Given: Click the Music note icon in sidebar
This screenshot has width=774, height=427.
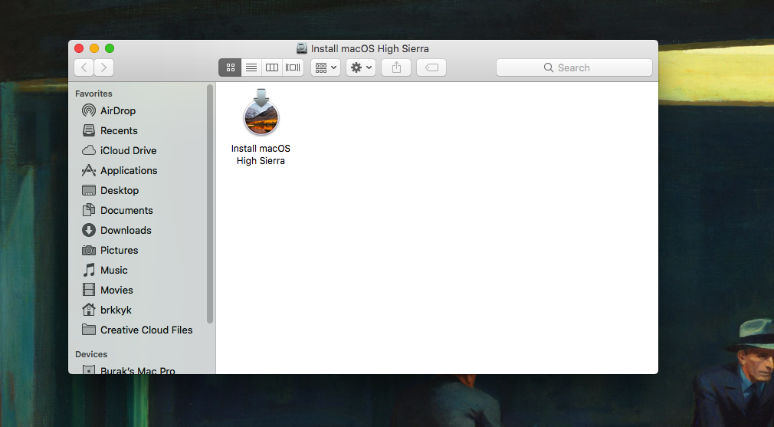Looking at the screenshot, I should 89,270.
